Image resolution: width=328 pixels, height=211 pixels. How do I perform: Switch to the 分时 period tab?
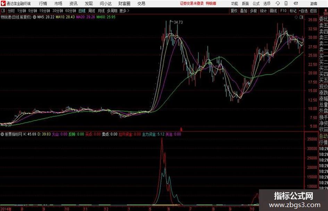[11, 11]
